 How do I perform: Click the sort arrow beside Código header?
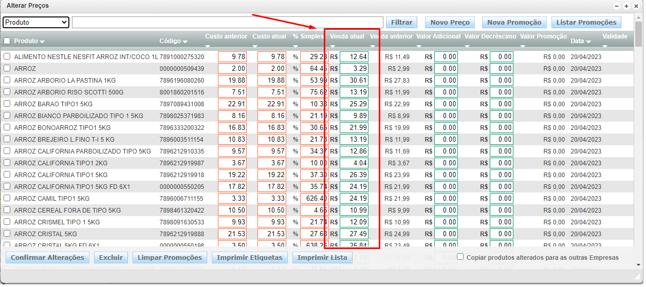pyautogui.click(x=185, y=42)
